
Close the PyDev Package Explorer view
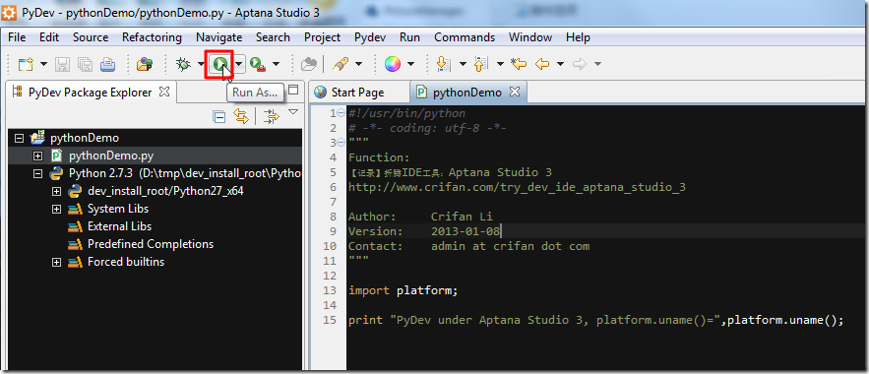point(164,92)
